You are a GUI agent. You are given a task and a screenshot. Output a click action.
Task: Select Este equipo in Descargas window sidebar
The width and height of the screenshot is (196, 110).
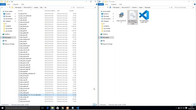click(x=106, y=38)
